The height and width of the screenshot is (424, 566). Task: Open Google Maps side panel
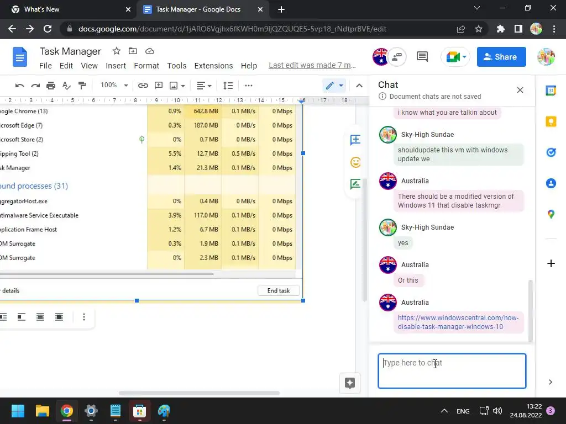click(x=551, y=215)
